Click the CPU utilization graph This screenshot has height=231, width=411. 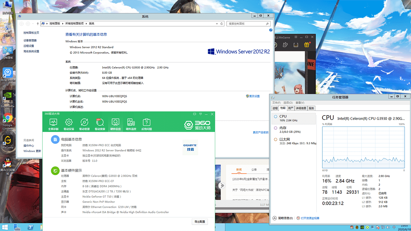(363, 147)
